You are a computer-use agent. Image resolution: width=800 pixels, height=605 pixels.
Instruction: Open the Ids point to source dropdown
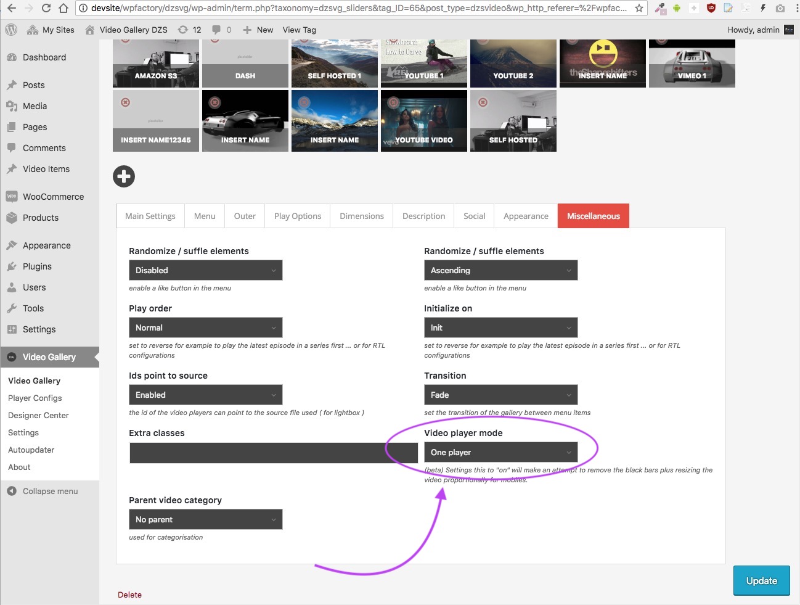point(206,395)
